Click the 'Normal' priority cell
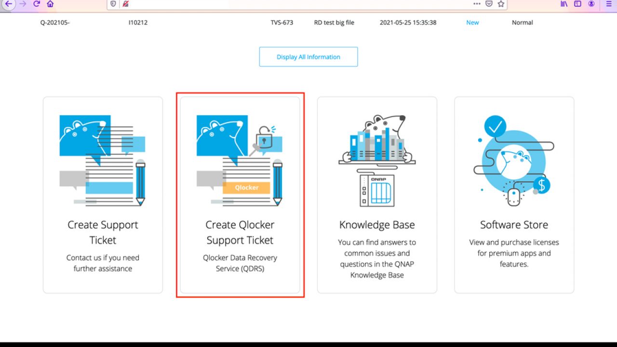The image size is (617, 347). click(x=523, y=23)
